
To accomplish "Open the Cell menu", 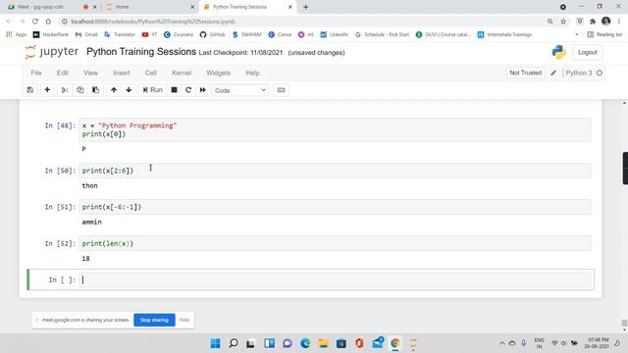I will pos(150,73).
